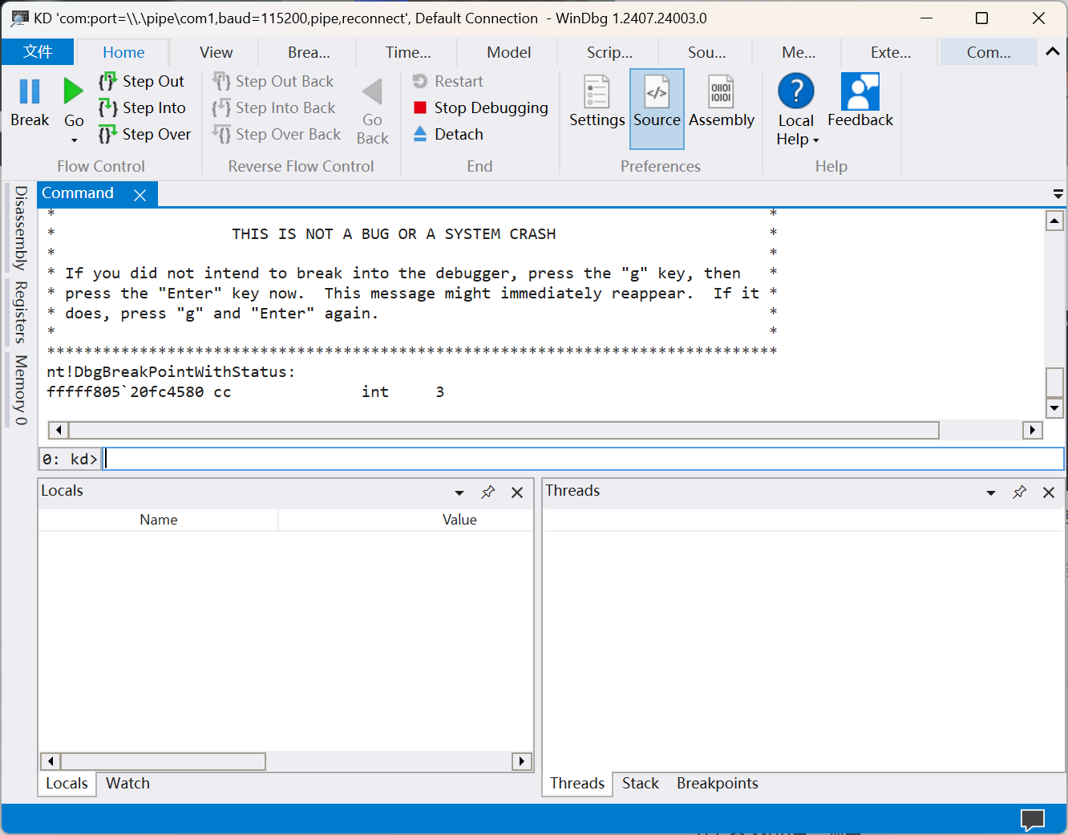
Task: Click the WinDbg title bar app icon
Action: (x=19, y=18)
